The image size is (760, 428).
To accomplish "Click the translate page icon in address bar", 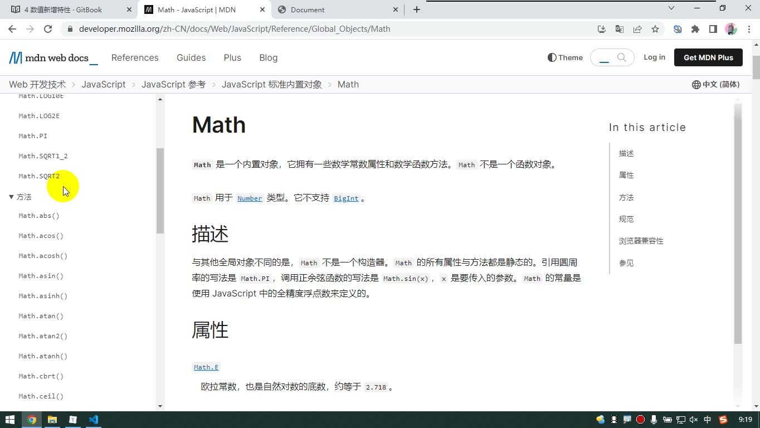I will click(620, 29).
